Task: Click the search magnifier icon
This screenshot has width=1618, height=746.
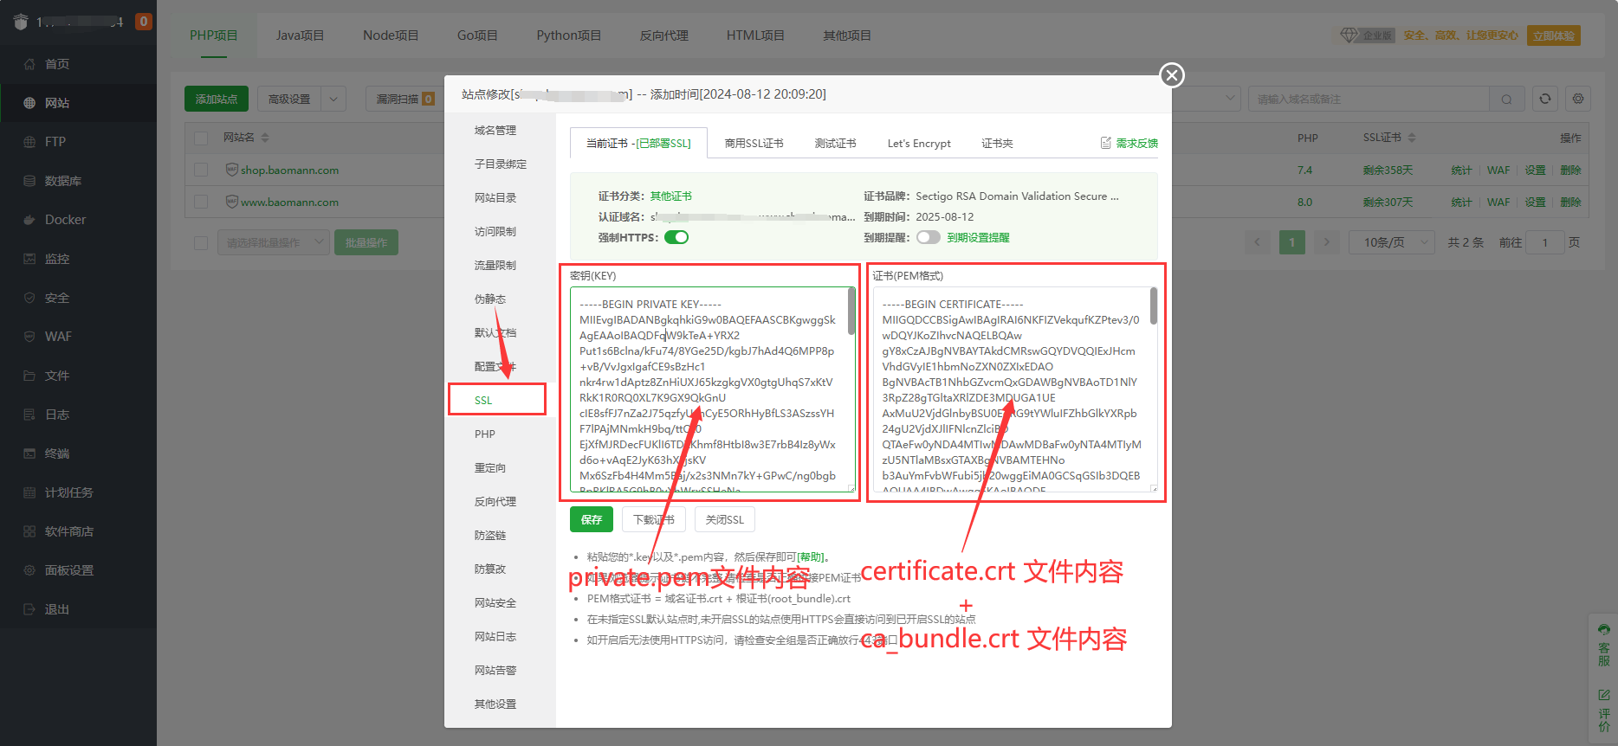Action: [x=1506, y=99]
